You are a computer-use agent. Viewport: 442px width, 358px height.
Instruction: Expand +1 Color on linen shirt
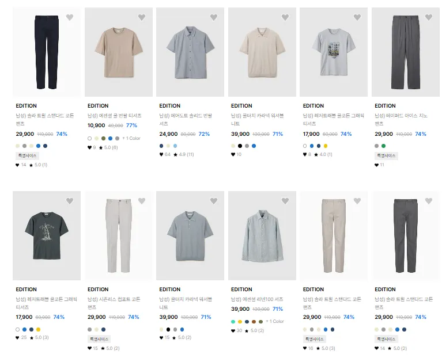point(274,321)
